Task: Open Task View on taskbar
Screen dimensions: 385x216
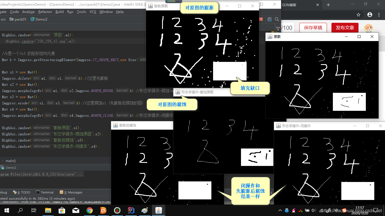Action: click(x=34, y=210)
